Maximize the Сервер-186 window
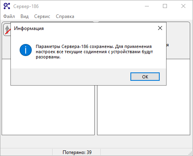 165,6
